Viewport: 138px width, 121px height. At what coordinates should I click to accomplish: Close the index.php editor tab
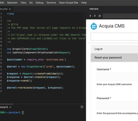[x=10, y=9]
